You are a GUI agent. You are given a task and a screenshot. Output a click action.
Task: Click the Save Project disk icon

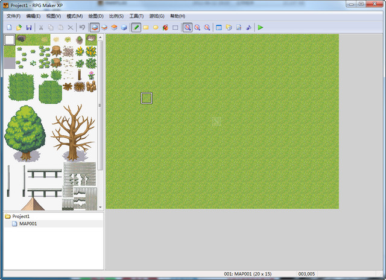(28, 27)
